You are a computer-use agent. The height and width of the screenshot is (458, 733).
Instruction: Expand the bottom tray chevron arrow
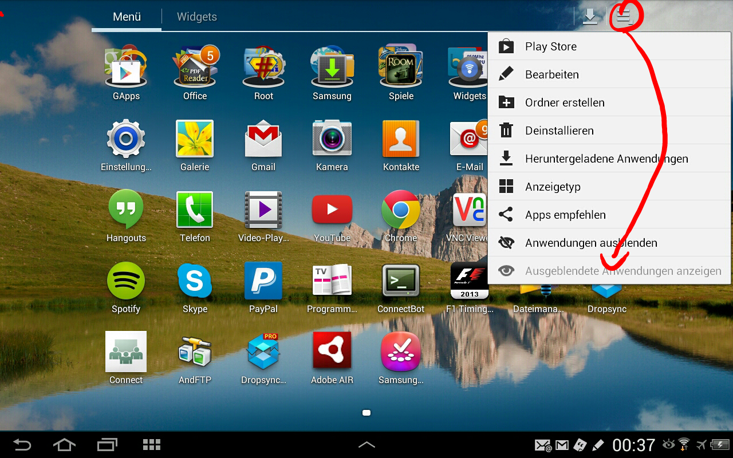[x=366, y=444]
